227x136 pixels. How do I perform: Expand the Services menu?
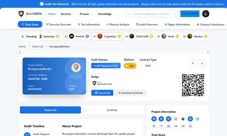pos(67,14)
